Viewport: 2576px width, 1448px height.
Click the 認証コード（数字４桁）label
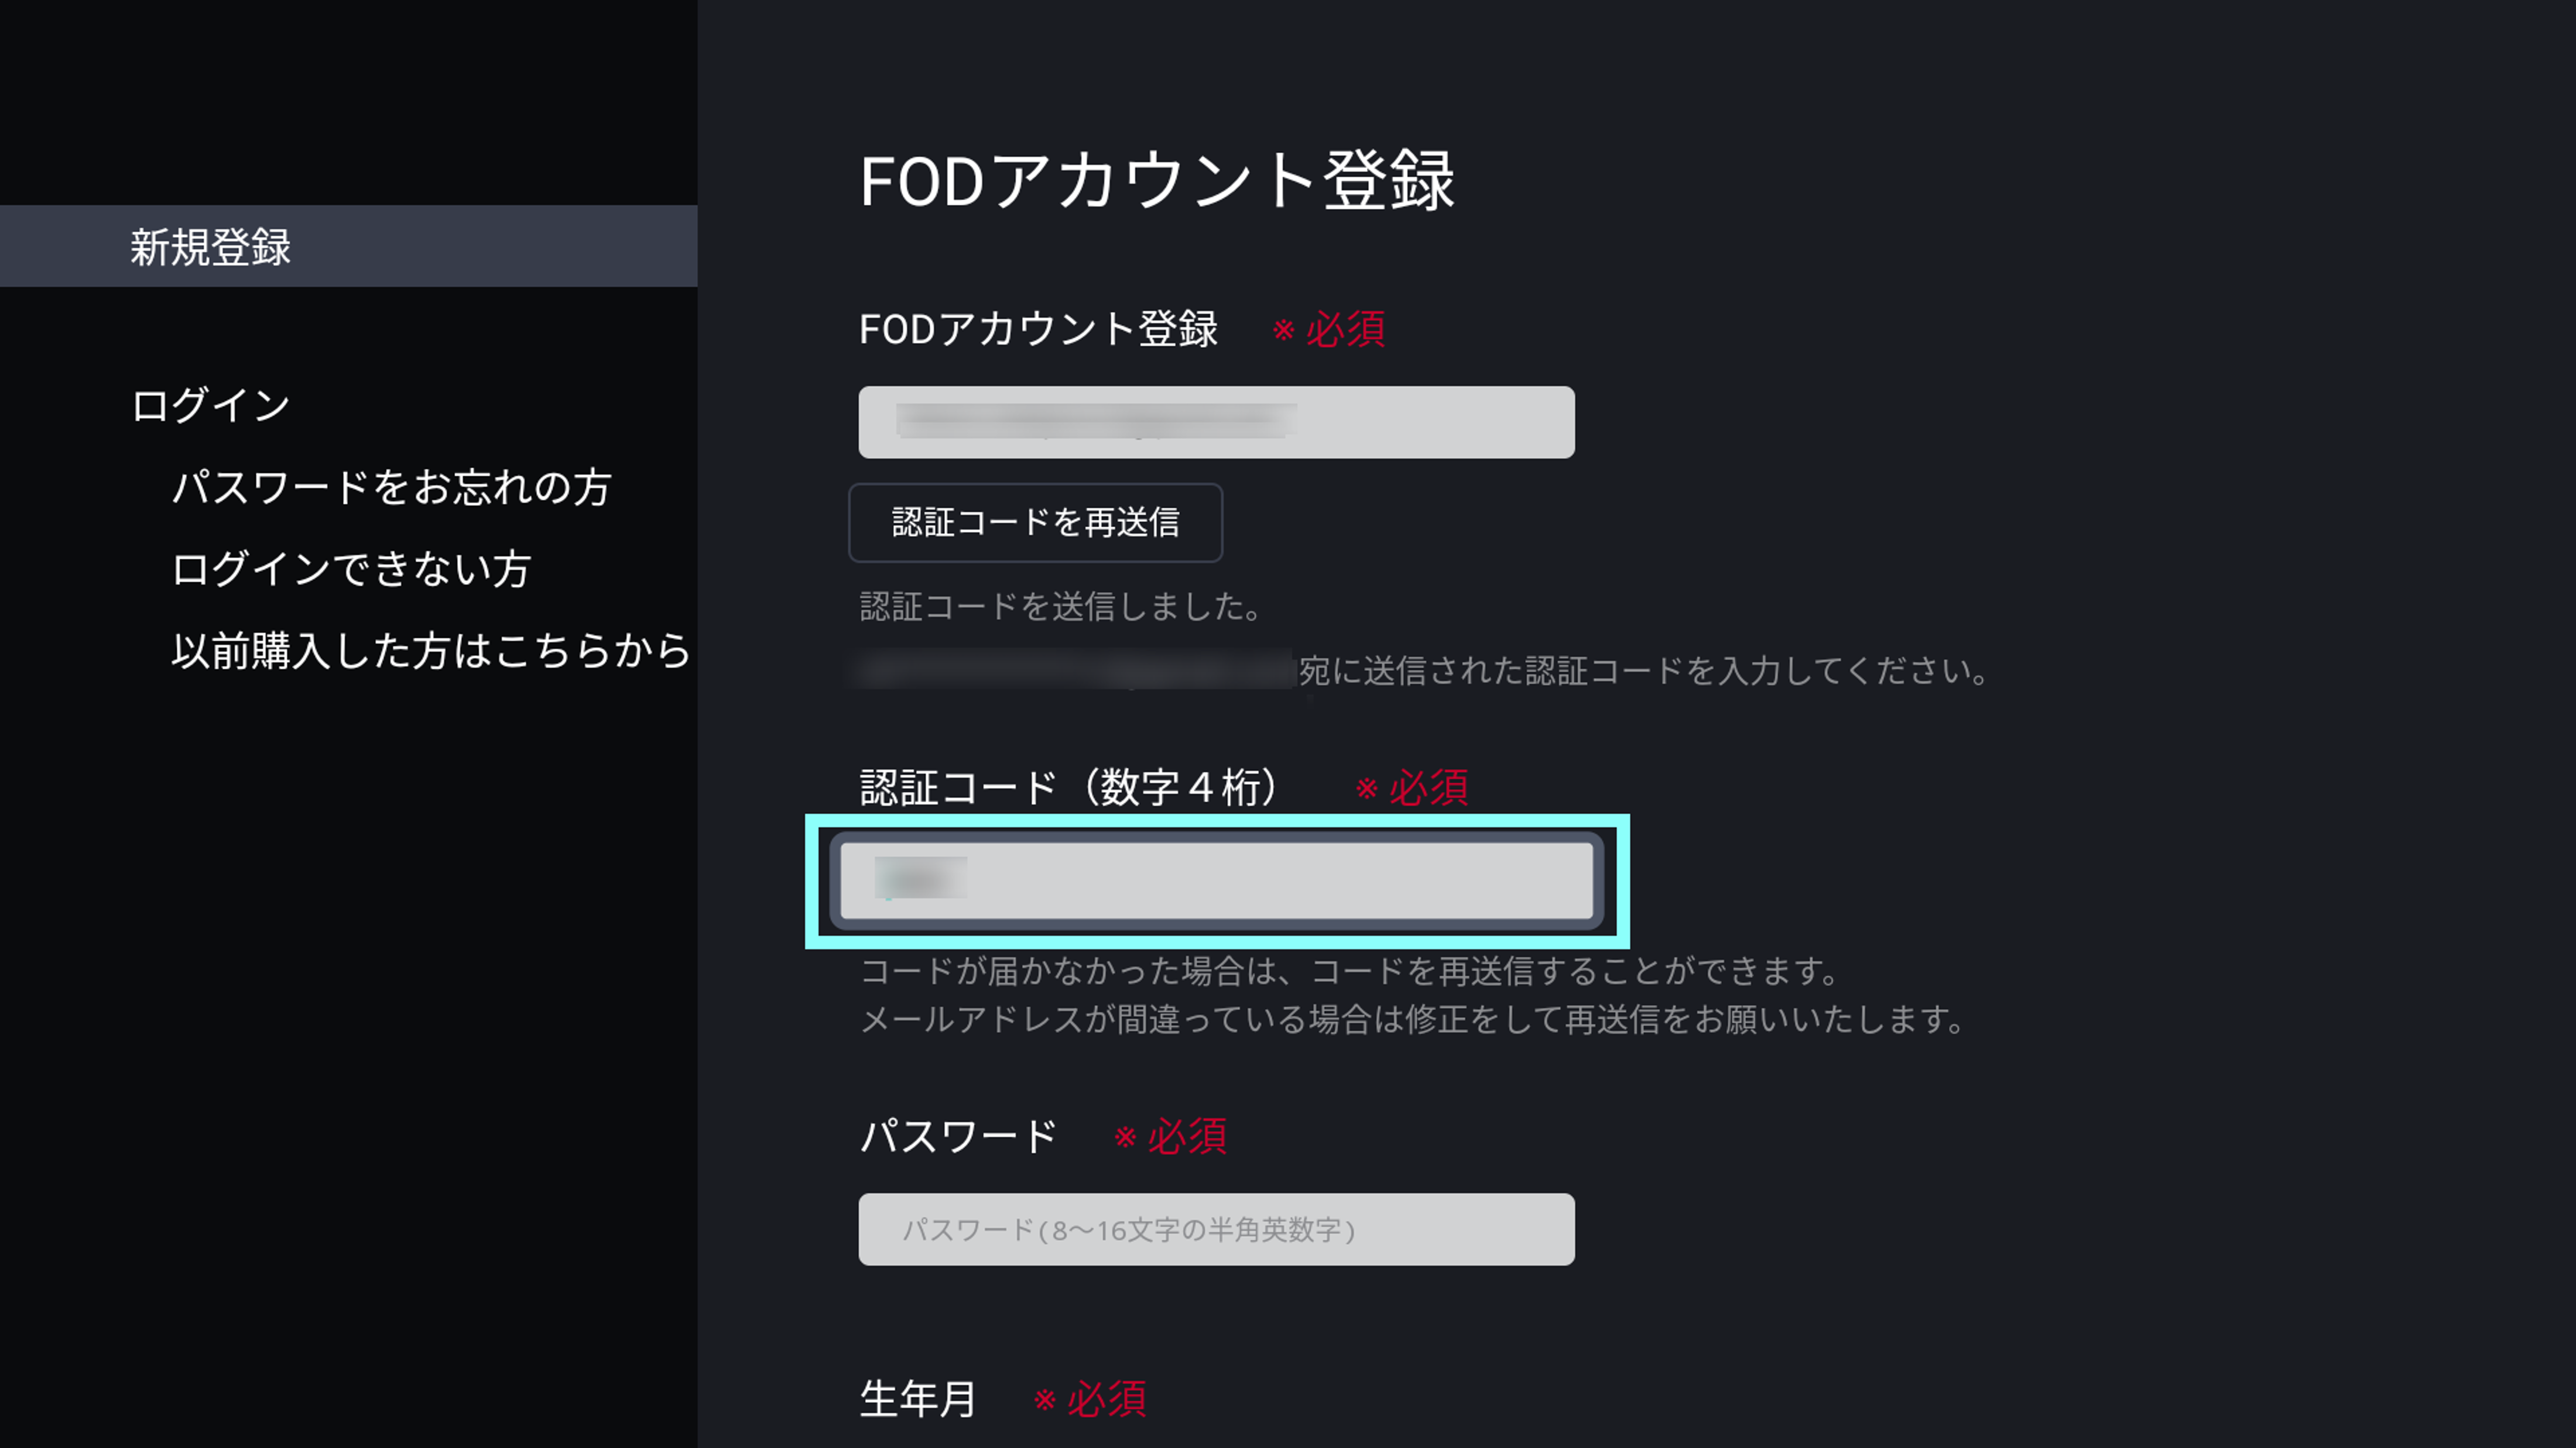(1065, 786)
